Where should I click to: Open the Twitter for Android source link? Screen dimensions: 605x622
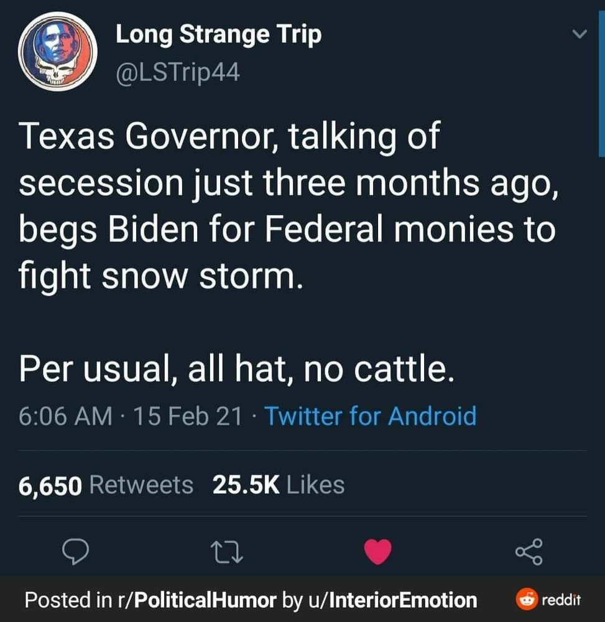click(371, 415)
